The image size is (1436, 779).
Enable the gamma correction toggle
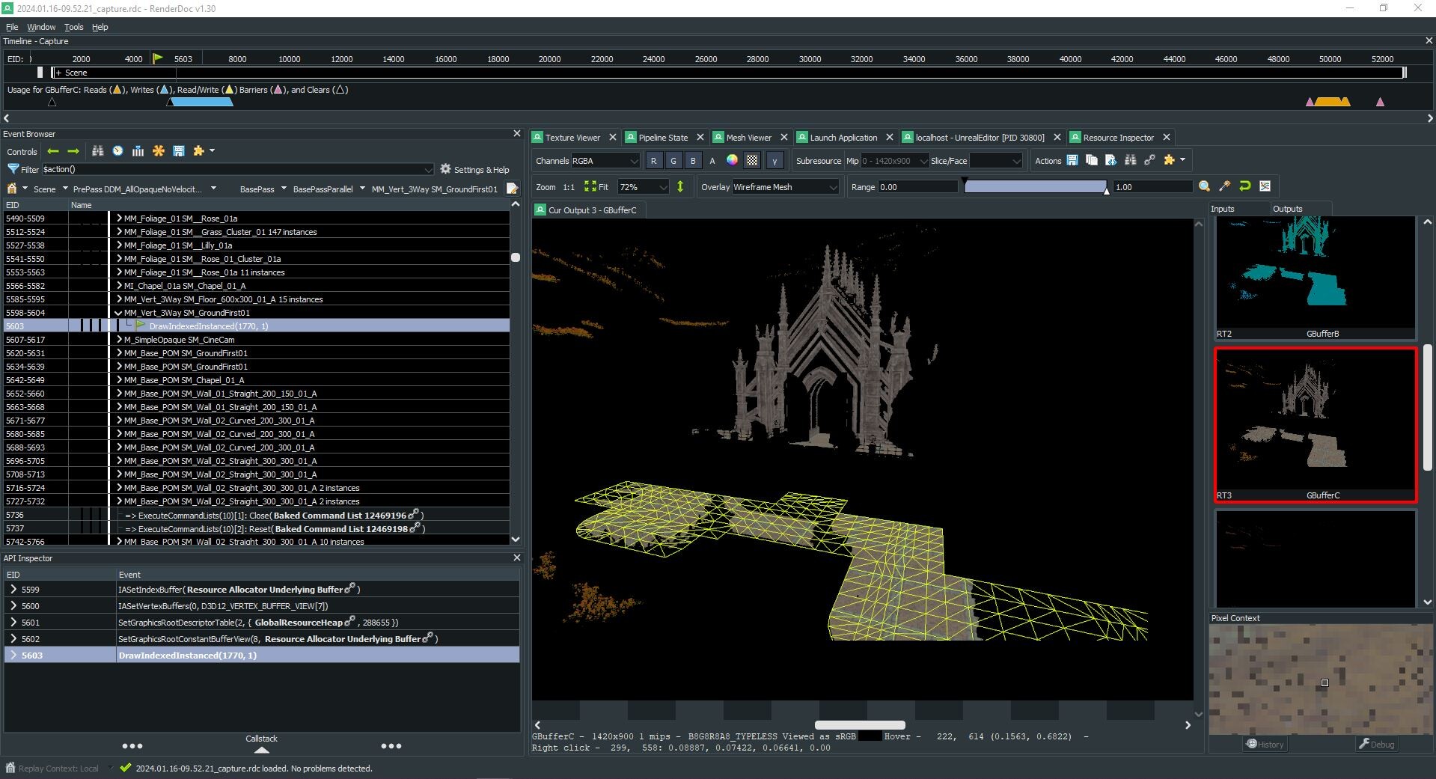click(774, 160)
